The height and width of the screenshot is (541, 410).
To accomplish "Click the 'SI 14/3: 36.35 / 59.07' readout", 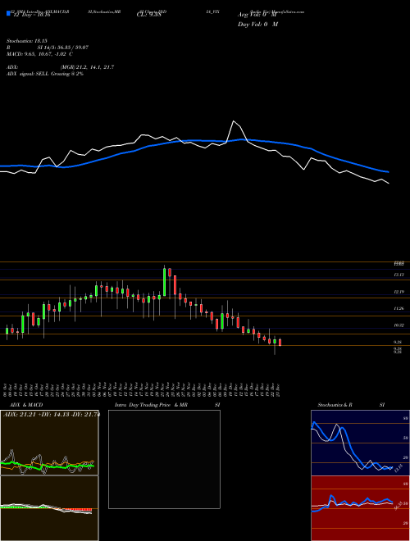I will pyautogui.click(x=63, y=48).
